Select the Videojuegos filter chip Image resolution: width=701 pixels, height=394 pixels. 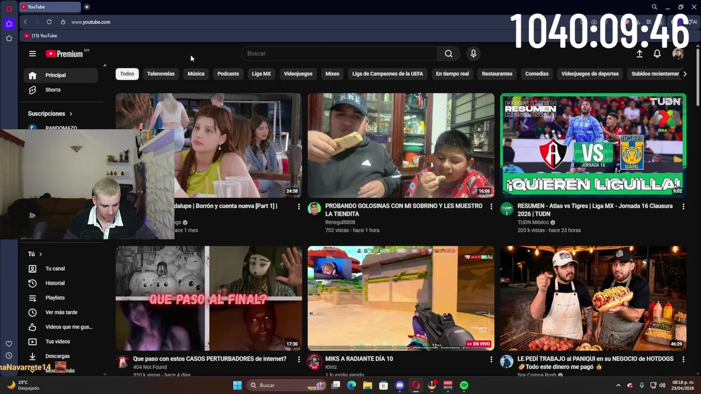click(298, 74)
